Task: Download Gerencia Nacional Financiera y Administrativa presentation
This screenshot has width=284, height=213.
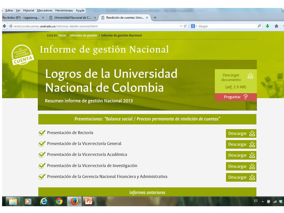Action: click(241, 177)
